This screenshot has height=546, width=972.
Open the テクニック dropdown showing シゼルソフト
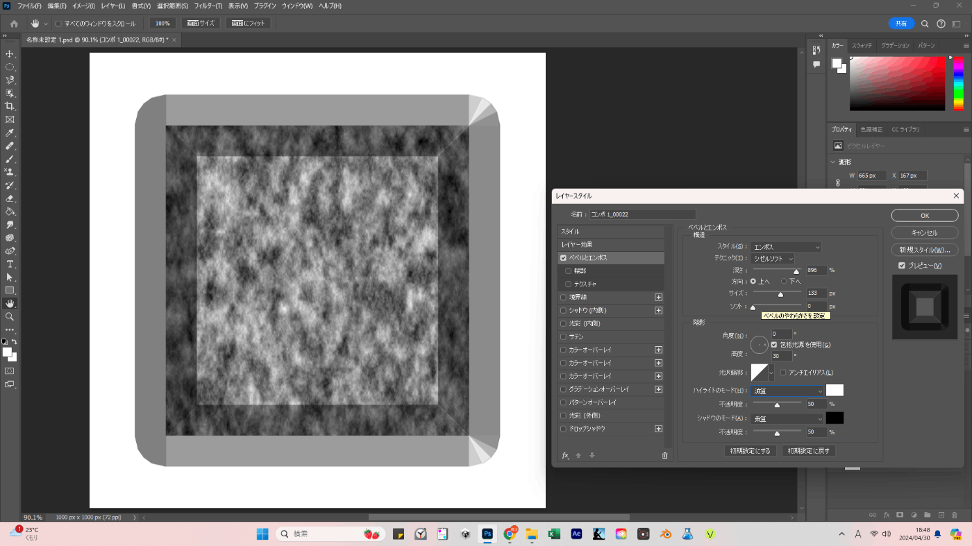coord(772,258)
